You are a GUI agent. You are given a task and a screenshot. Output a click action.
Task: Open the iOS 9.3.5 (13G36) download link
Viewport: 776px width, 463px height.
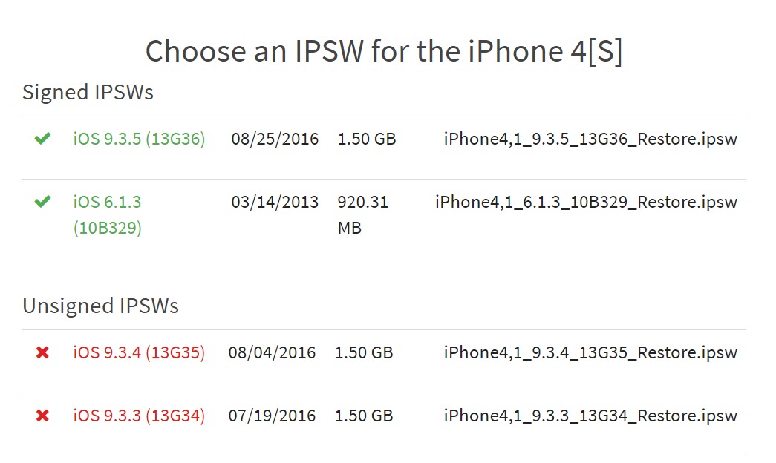pos(138,139)
